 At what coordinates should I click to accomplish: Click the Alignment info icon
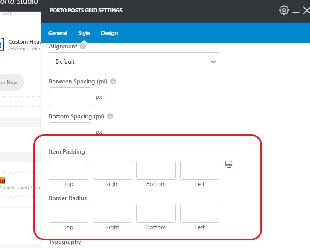[83, 46]
